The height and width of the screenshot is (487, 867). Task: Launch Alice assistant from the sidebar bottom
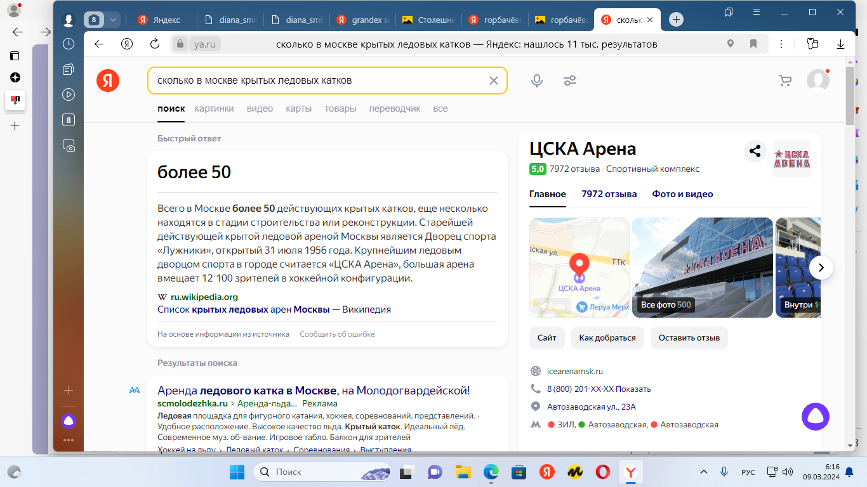(x=69, y=420)
